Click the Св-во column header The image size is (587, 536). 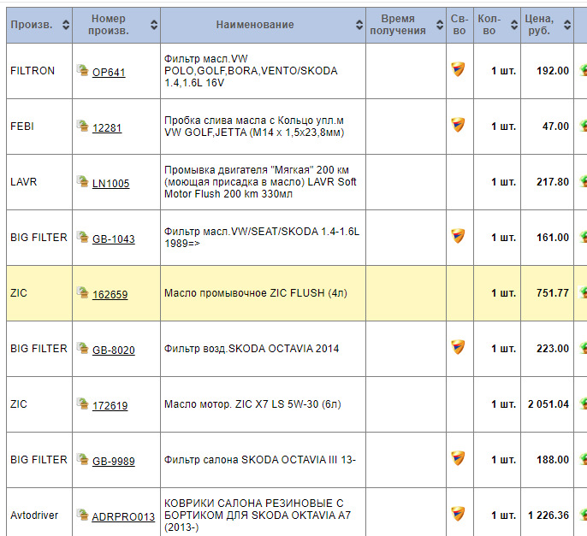pyautogui.click(x=460, y=25)
